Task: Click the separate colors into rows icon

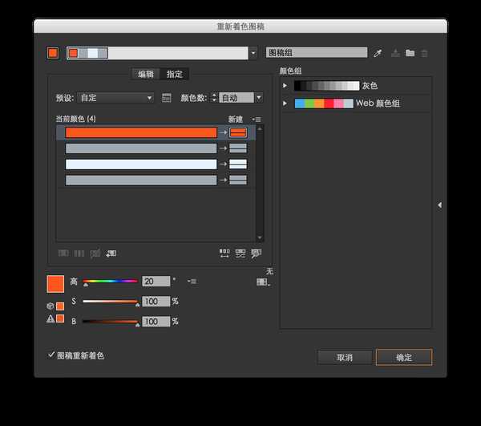Action: pos(79,254)
